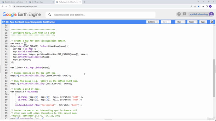This screenshot has height=121, width=216.
Task: Open the feedback speech bubble icon
Action: (x=185, y=14)
